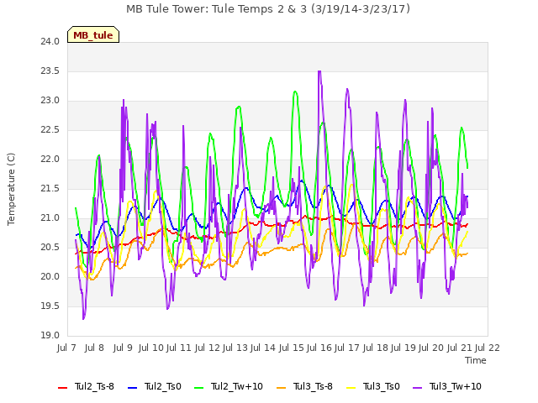Screen dimensions: 538x403
Task: Click the 22.5 y-axis tick label
Action: 50,130
